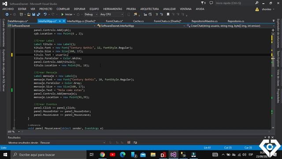
Task: Open the Debug configuration dropdown
Action: click(91, 14)
